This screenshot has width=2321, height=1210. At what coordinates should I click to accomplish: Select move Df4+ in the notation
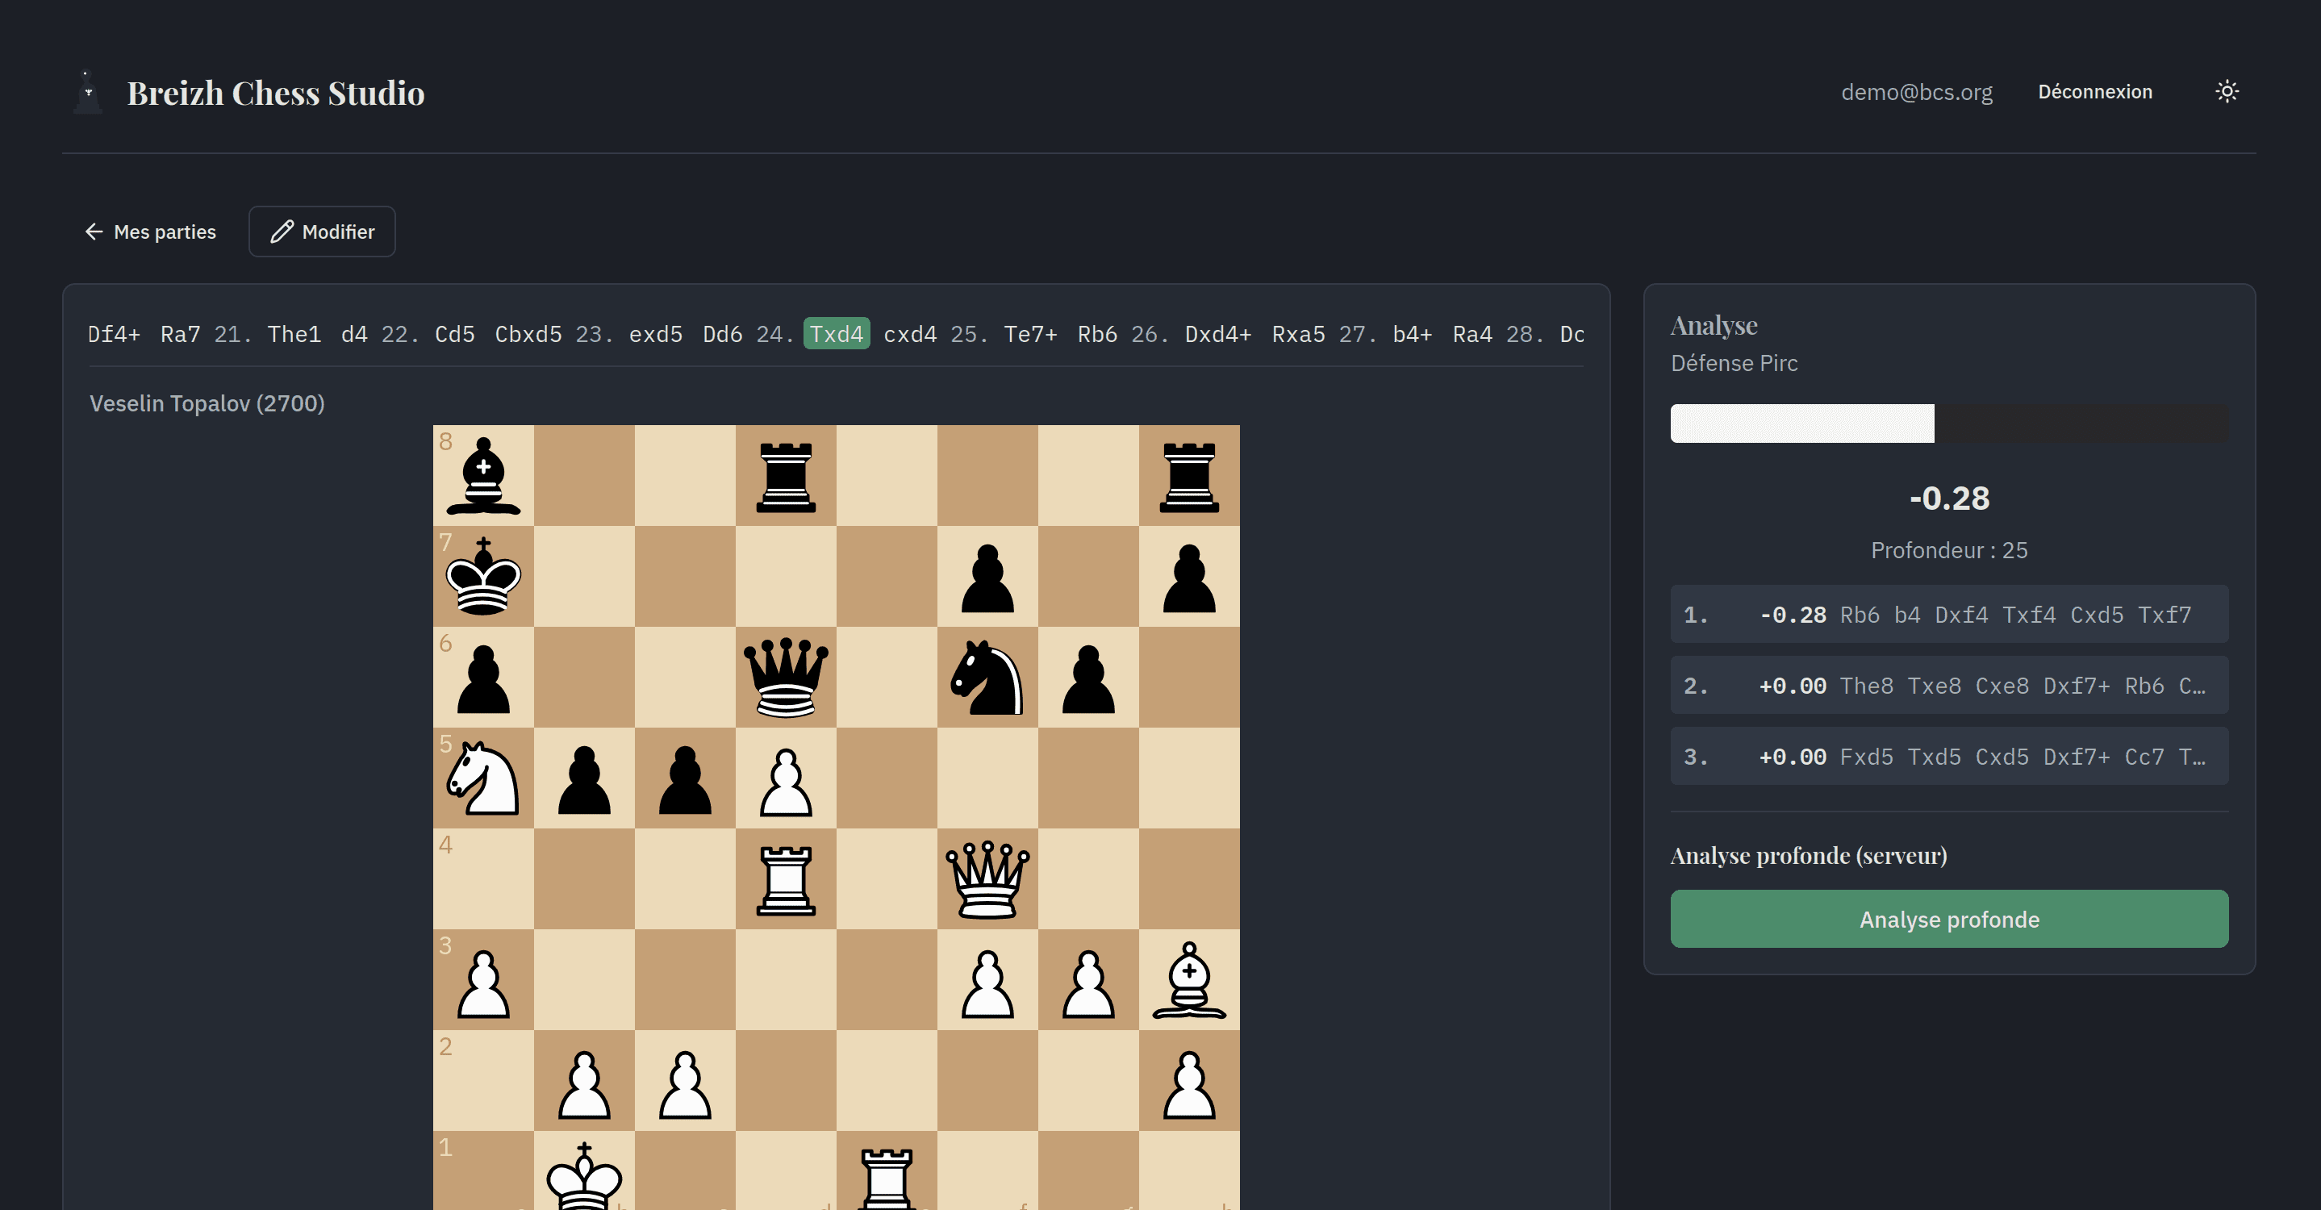coord(114,334)
